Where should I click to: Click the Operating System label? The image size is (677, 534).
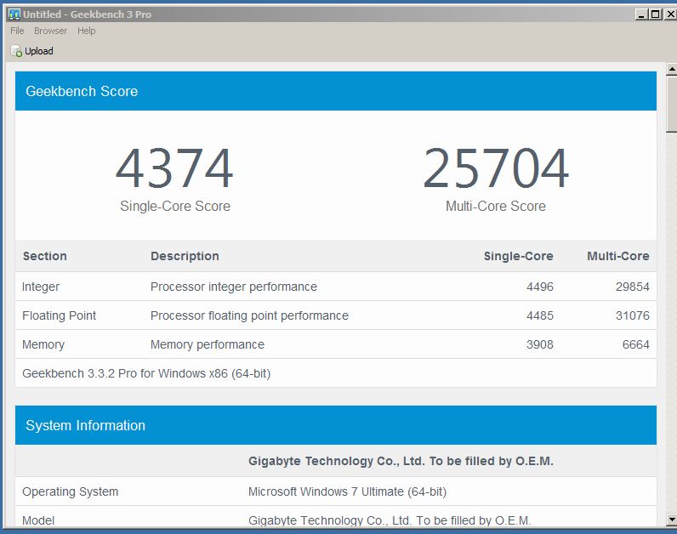click(70, 491)
